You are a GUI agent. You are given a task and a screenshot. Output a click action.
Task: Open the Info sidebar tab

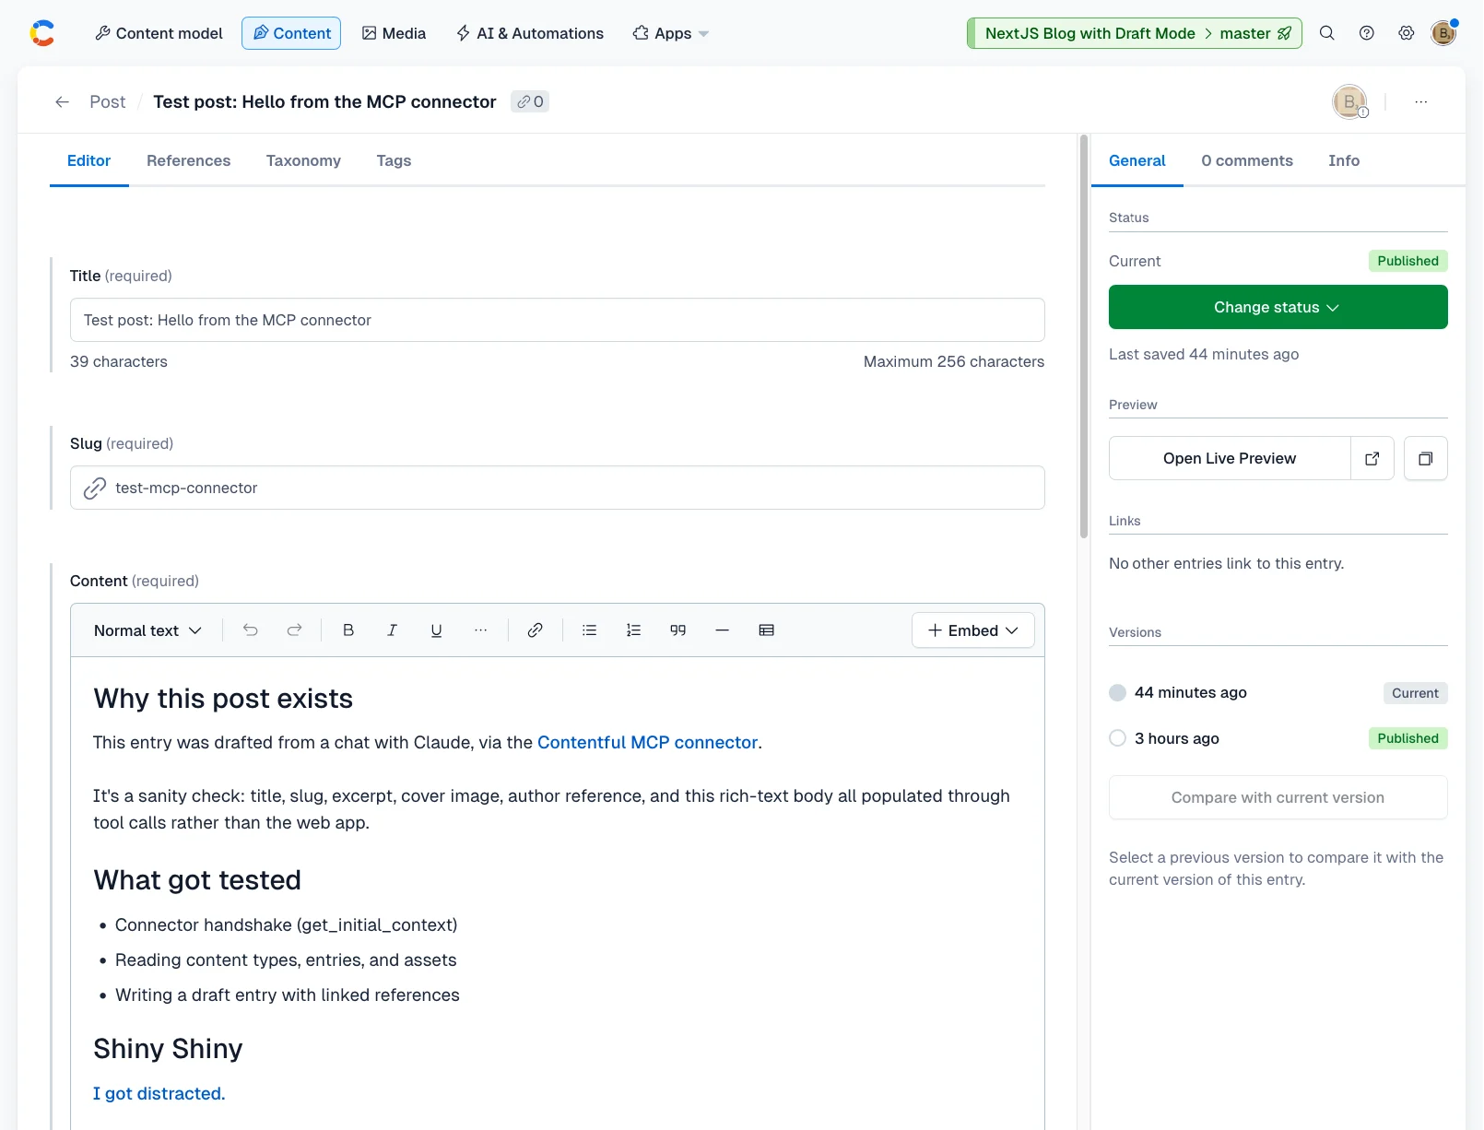(x=1344, y=160)
